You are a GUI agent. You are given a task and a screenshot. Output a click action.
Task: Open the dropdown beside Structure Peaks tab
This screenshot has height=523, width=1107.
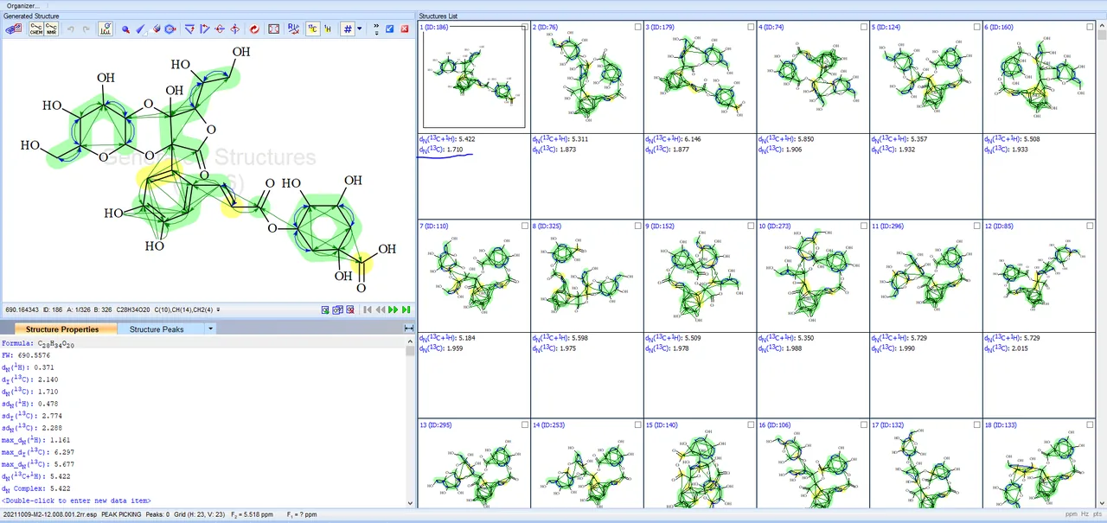(211, 329)
